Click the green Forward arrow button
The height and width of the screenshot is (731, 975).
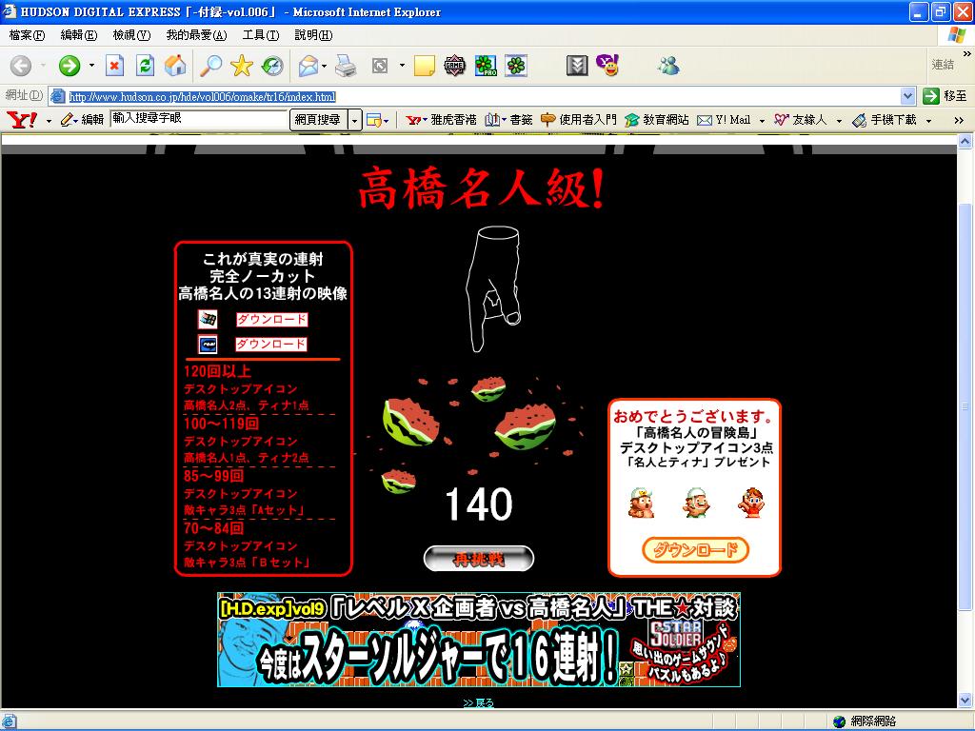70,66
